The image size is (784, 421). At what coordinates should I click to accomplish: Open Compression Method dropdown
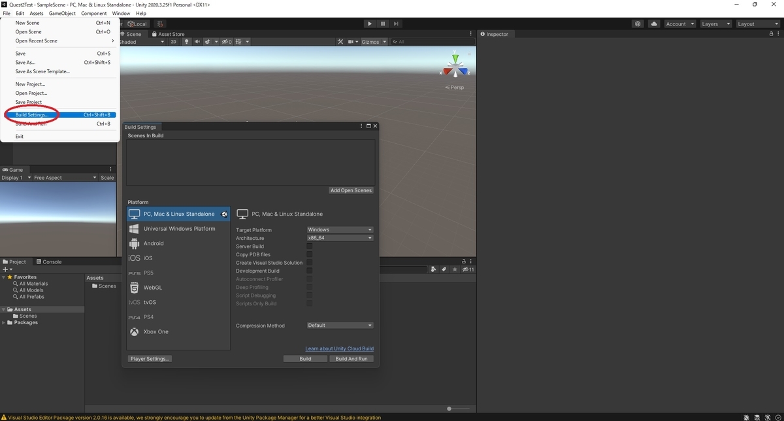tap(340, 326)
